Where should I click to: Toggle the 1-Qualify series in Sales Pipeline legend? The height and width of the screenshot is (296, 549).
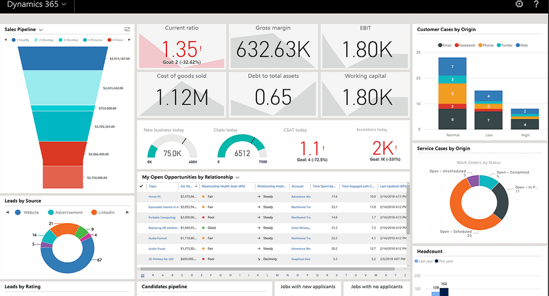tap(21, 40)
